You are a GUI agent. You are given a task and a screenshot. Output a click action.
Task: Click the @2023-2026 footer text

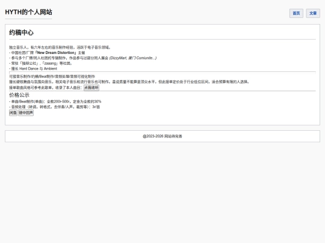point(162,136)
